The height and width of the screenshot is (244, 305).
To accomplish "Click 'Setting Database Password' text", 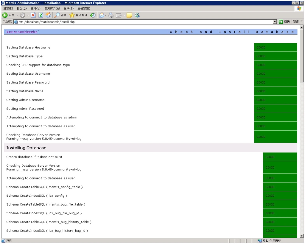I will tap(28, 82).
